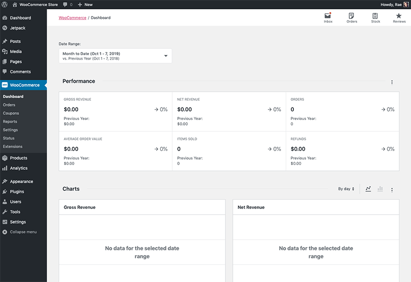Open Reports in WooCommerce submenu
The height and width of the screenshot is (282, 411).
tap(10, 121)
